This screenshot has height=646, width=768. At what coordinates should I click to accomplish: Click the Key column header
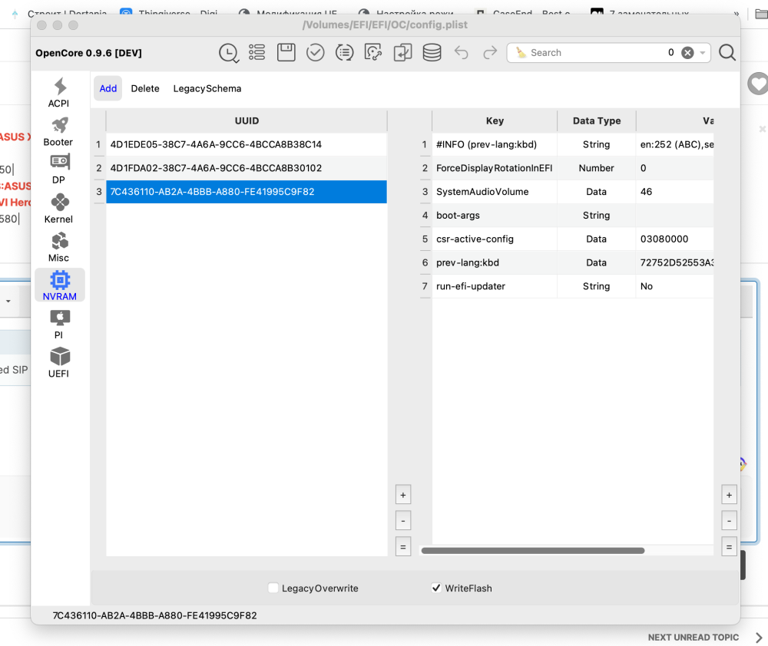pos(495,121)
